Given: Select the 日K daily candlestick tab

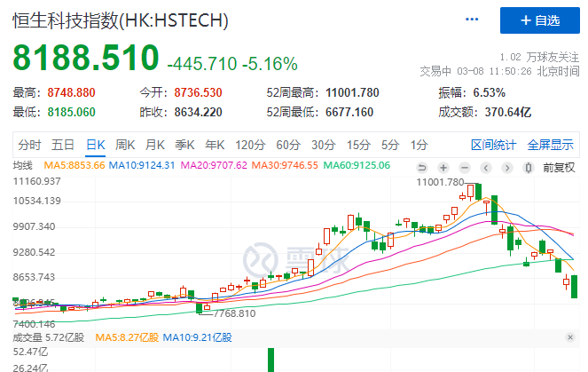Looking at the screenshot, I should (96, 145).
